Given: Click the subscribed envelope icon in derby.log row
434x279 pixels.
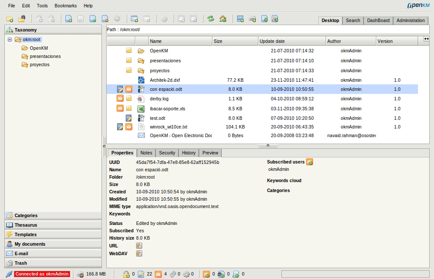Looking at the screenshot, I should [120, 98].
